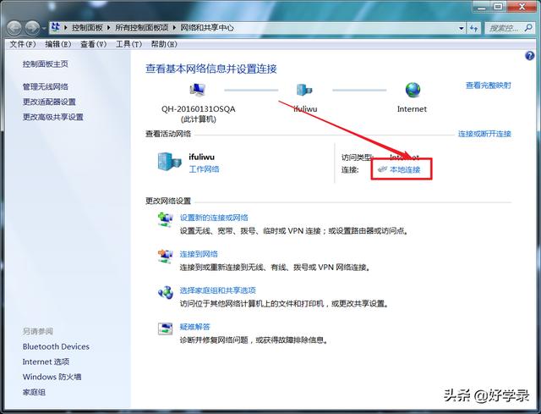541x414 pixels.
Task: Click the ifuliwu active network building icon
Action: (169, 162)
